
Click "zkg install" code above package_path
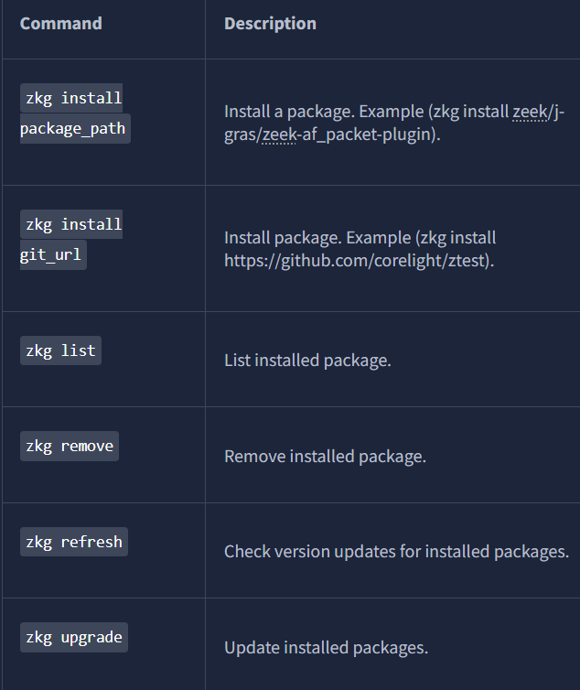[x=73, y=97]
